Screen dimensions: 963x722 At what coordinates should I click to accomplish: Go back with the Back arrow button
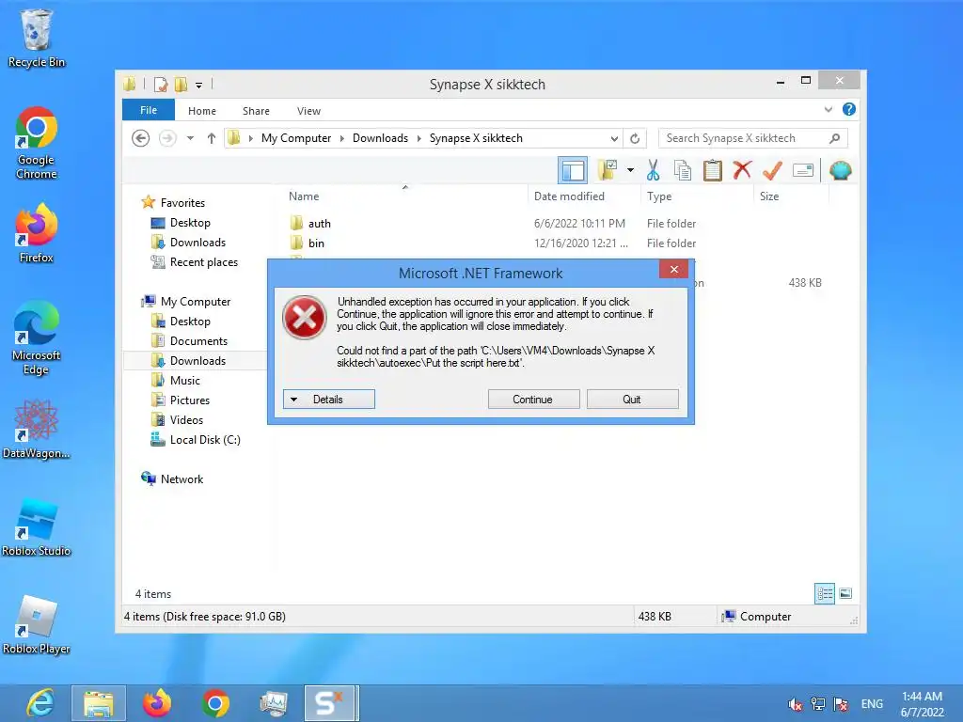(141, 138)
